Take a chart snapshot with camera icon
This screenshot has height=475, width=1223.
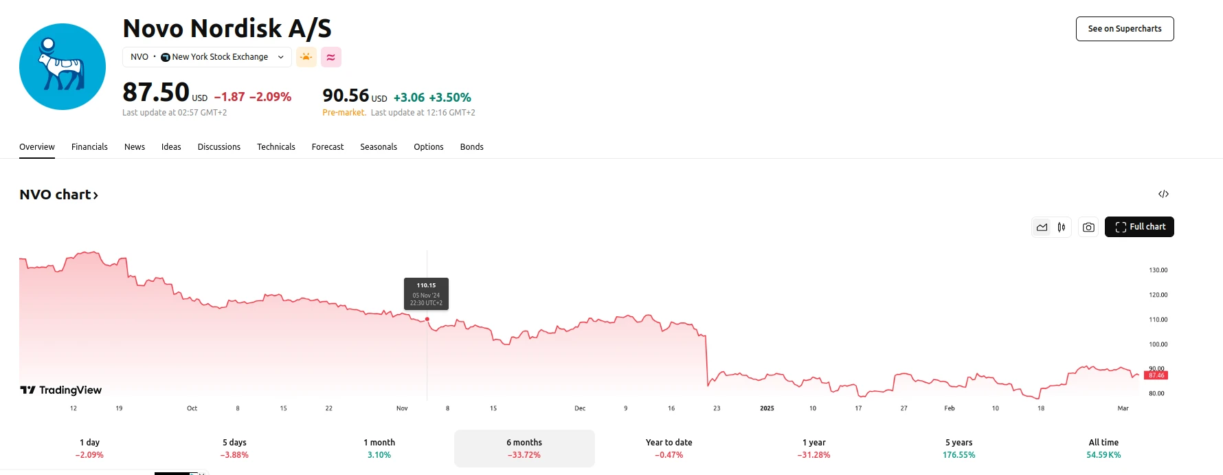1088,227
